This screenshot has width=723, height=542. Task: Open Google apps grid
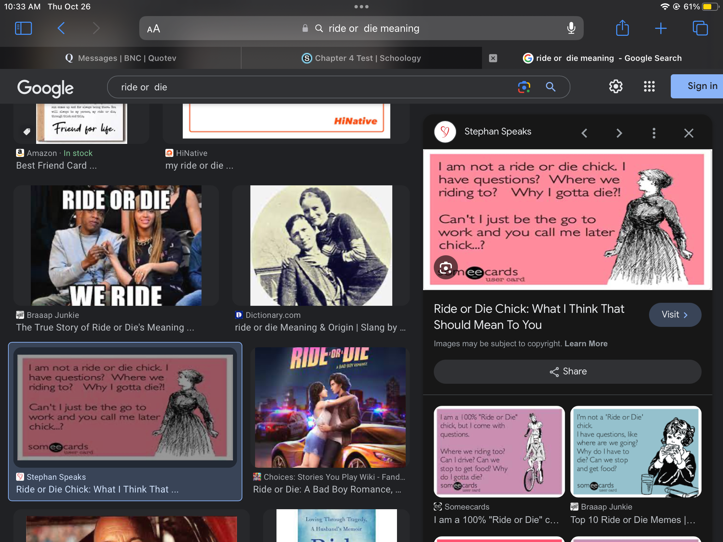click(649, 87)
